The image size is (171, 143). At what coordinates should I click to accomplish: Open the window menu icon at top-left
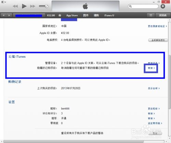[x=4, y=2]
